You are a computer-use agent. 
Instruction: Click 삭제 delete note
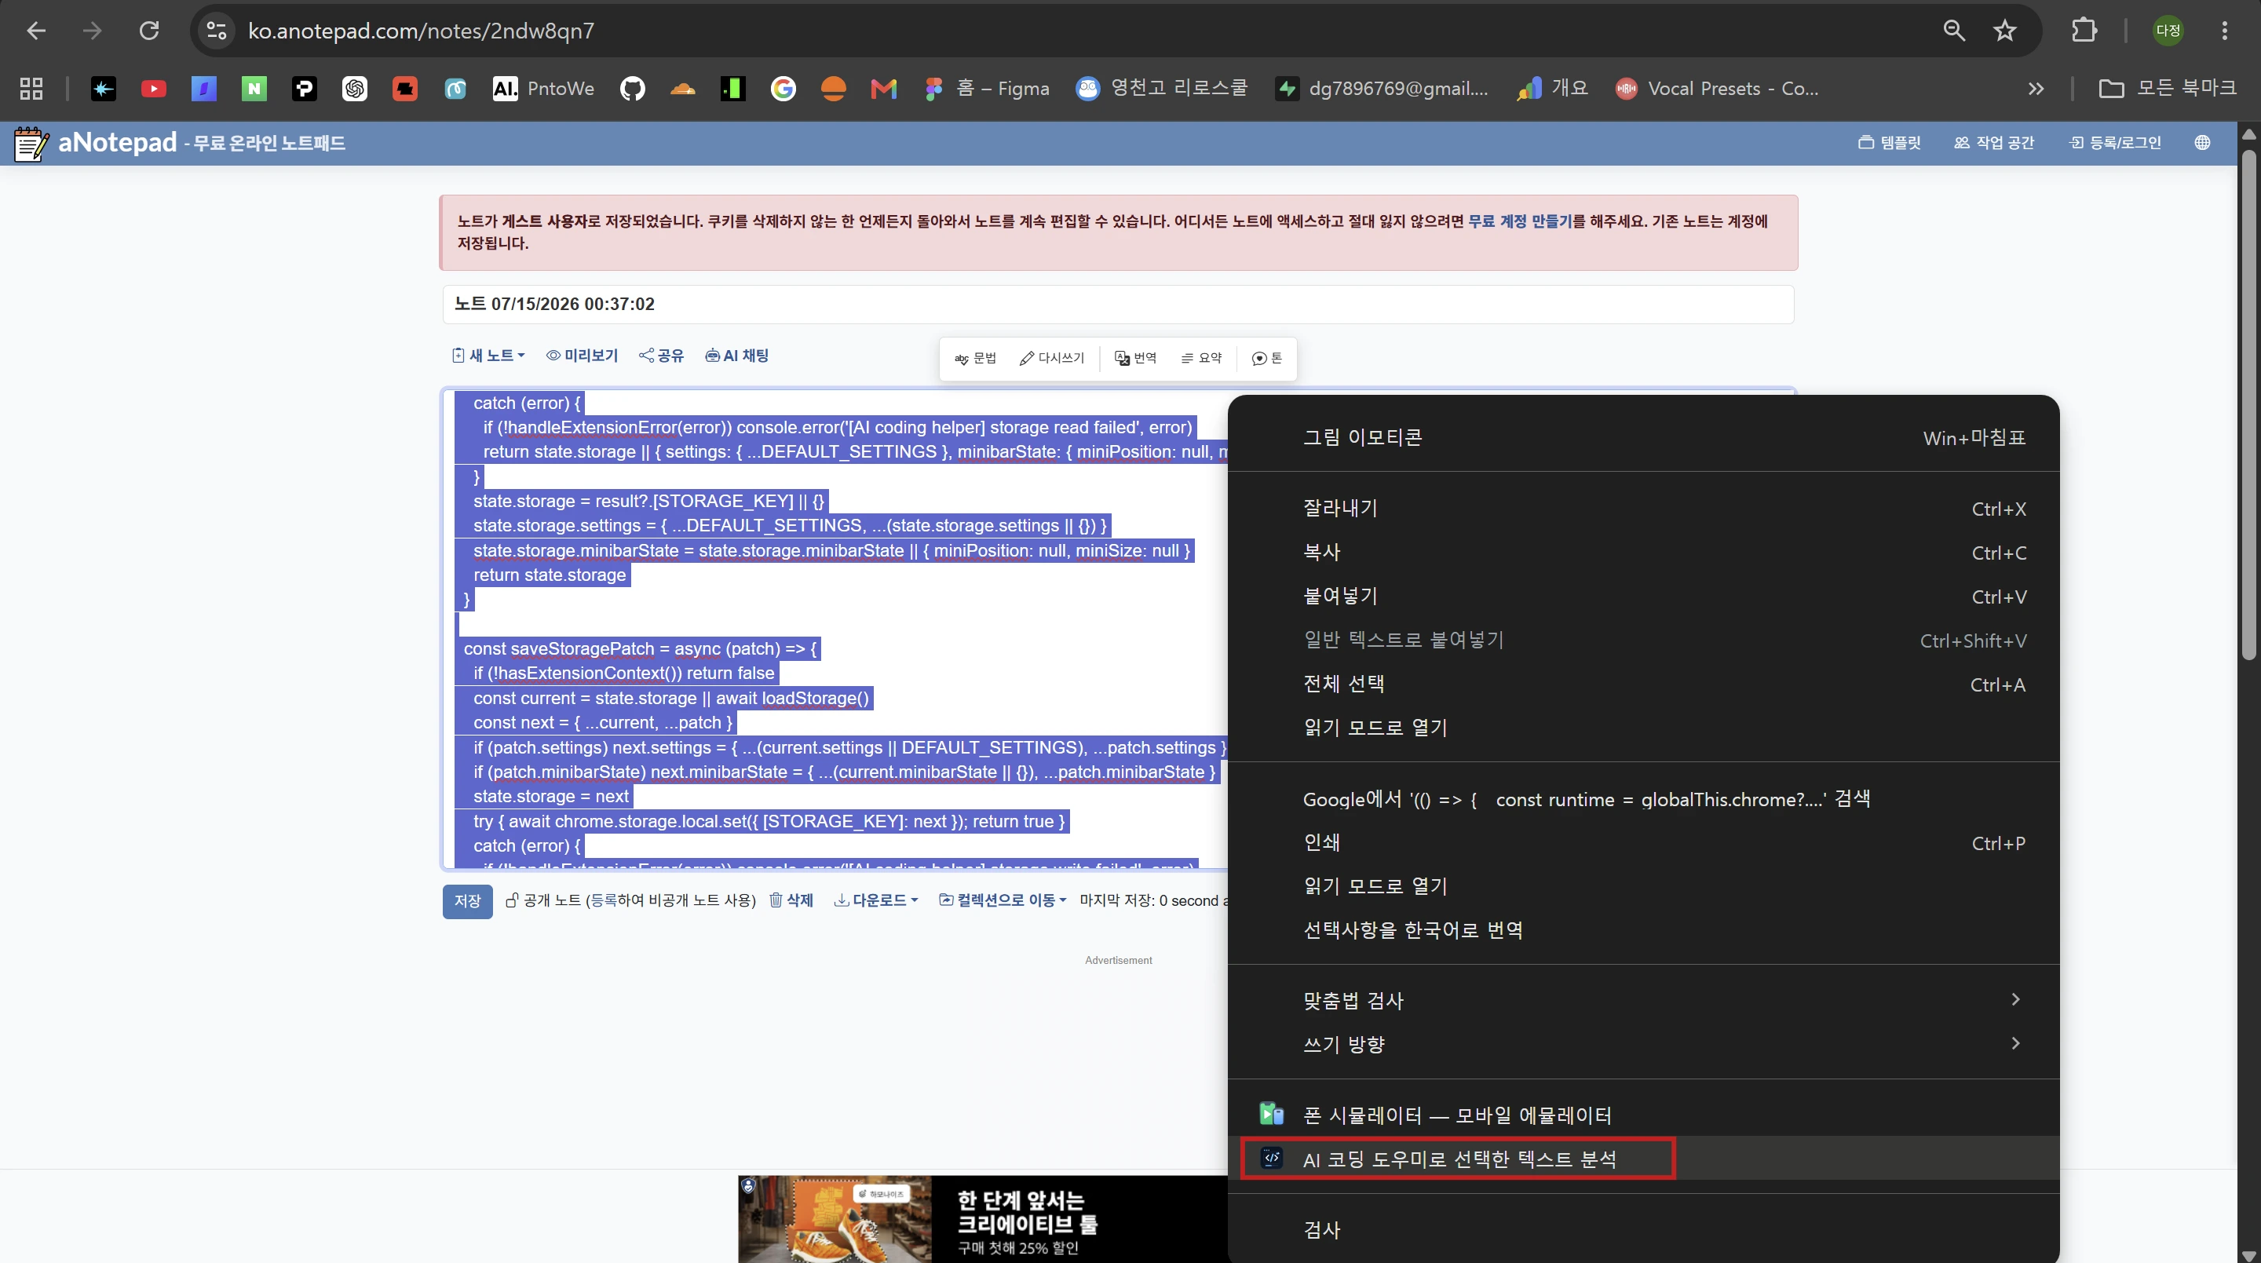(x=791, y=900)
